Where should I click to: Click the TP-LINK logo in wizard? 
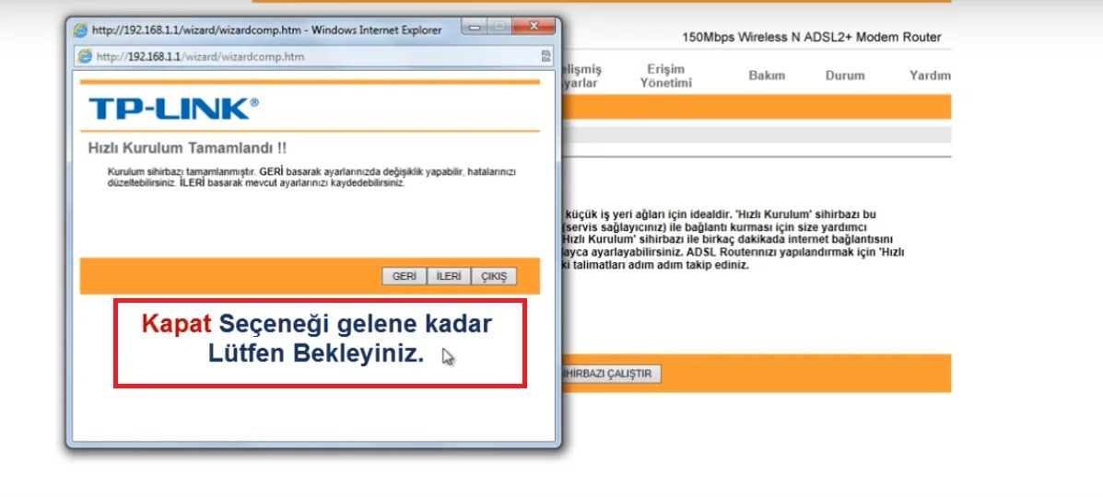click(173, 109)
